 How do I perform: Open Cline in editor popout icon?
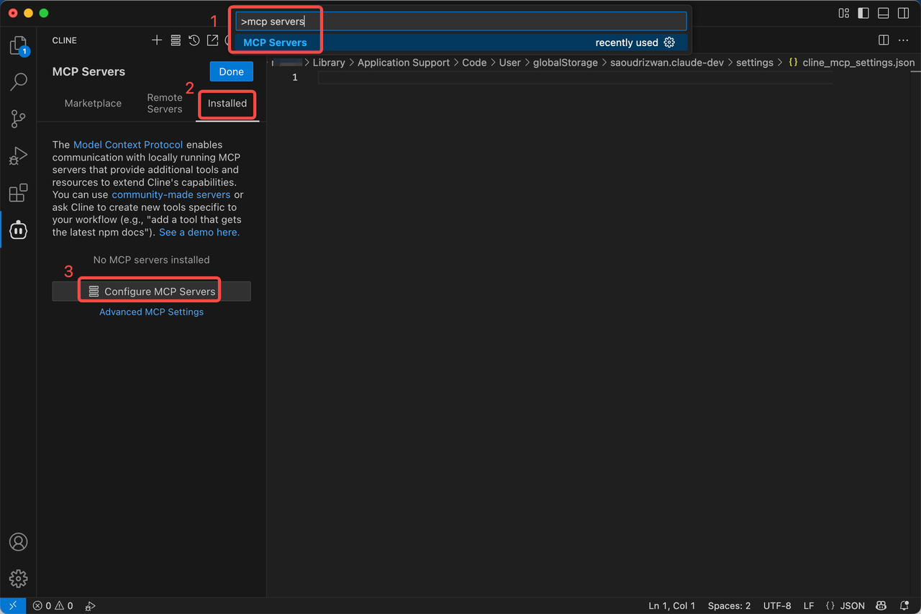[x=212, y=40]
